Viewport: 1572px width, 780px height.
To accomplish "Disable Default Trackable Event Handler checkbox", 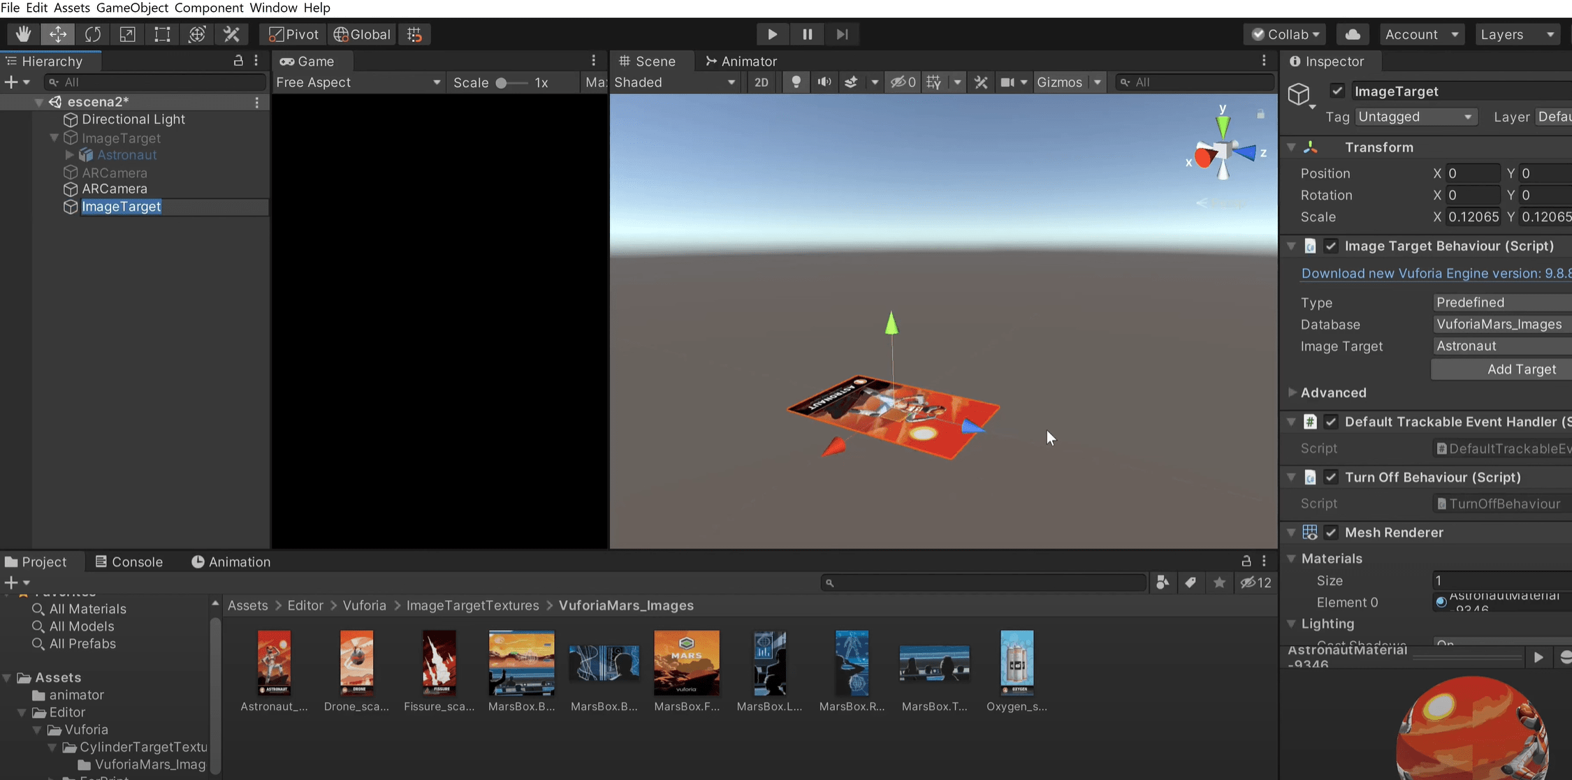I will (x=1331, y=422).
